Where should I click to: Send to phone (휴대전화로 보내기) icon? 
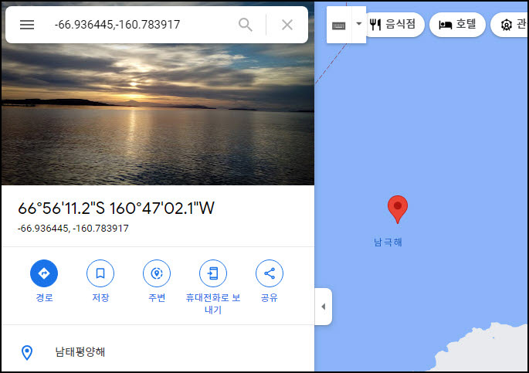(x=213, y=273)
